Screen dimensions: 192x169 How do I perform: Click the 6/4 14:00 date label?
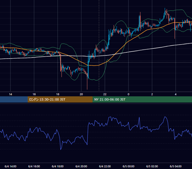(10, 166)
